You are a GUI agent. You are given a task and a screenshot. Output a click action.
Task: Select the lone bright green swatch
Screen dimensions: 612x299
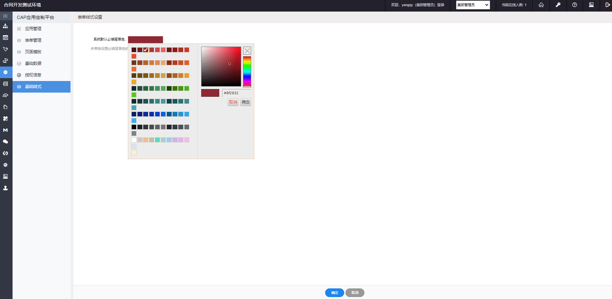pos(134,95)
